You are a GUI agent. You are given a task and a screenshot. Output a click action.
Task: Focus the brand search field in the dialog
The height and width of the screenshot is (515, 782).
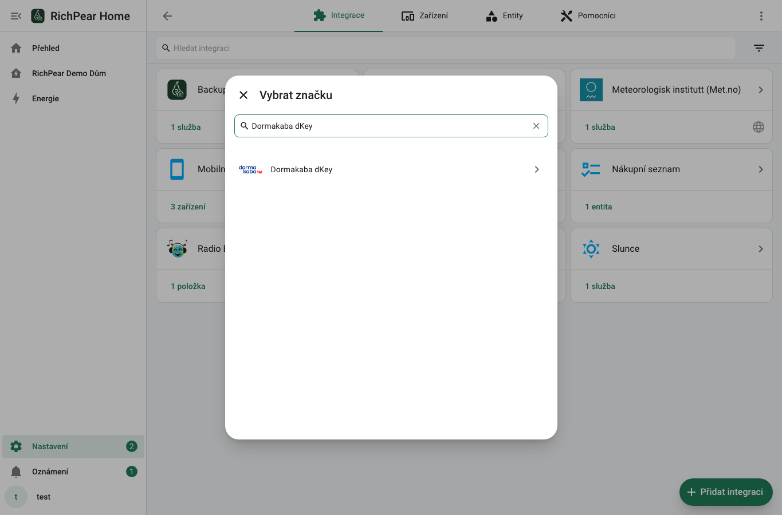(x=391, y=126)
